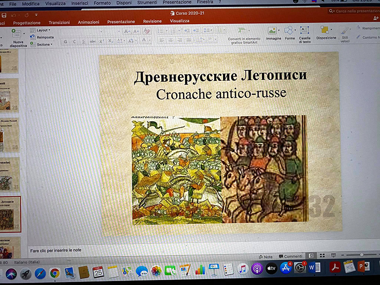This screenshot has height=285, width=380.
Task: Toggle underline with the S button
Action: click(x=83, y=41)
